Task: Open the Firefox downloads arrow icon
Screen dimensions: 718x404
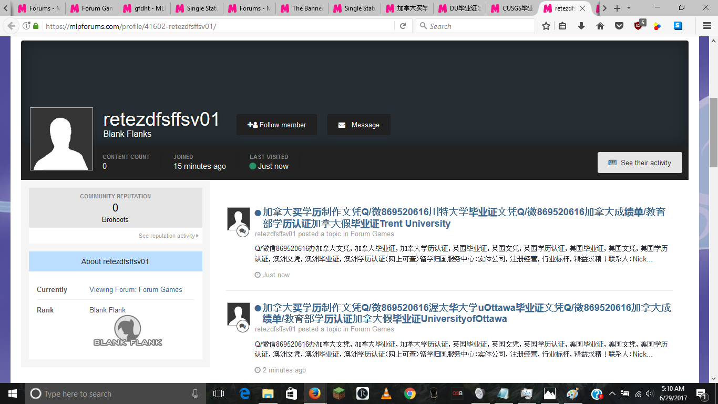Action: (x=581, y=26)
